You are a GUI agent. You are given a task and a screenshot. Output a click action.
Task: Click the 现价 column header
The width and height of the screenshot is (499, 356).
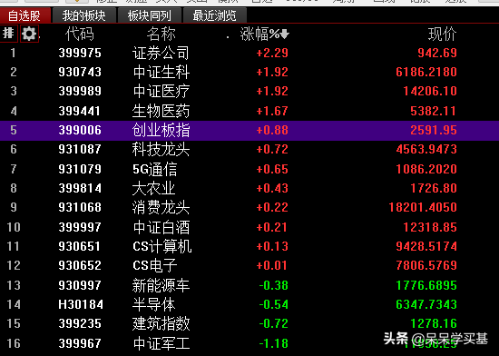coord(443,35)
